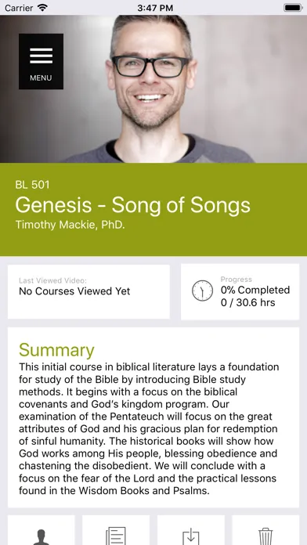Viewport: 307px width, 545px height.
Task: Tap the BL 501 course code
Action: coord(32,185)
